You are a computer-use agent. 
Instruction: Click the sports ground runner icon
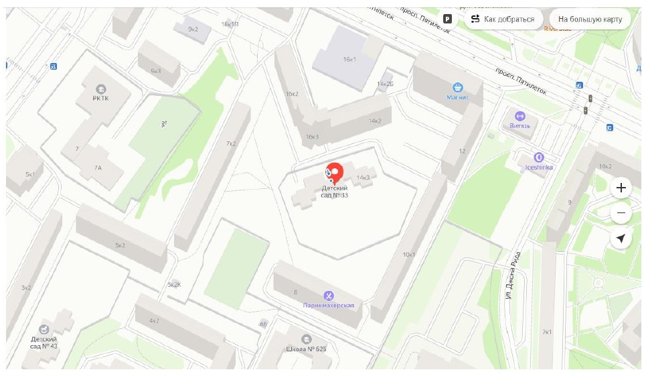[x=164, y=124]
